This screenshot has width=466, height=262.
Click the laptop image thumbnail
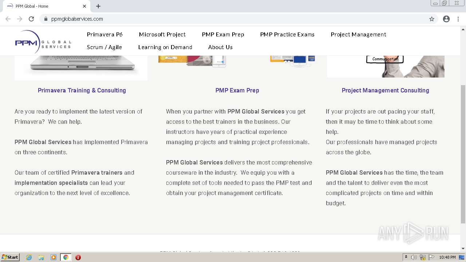[81, 68]
